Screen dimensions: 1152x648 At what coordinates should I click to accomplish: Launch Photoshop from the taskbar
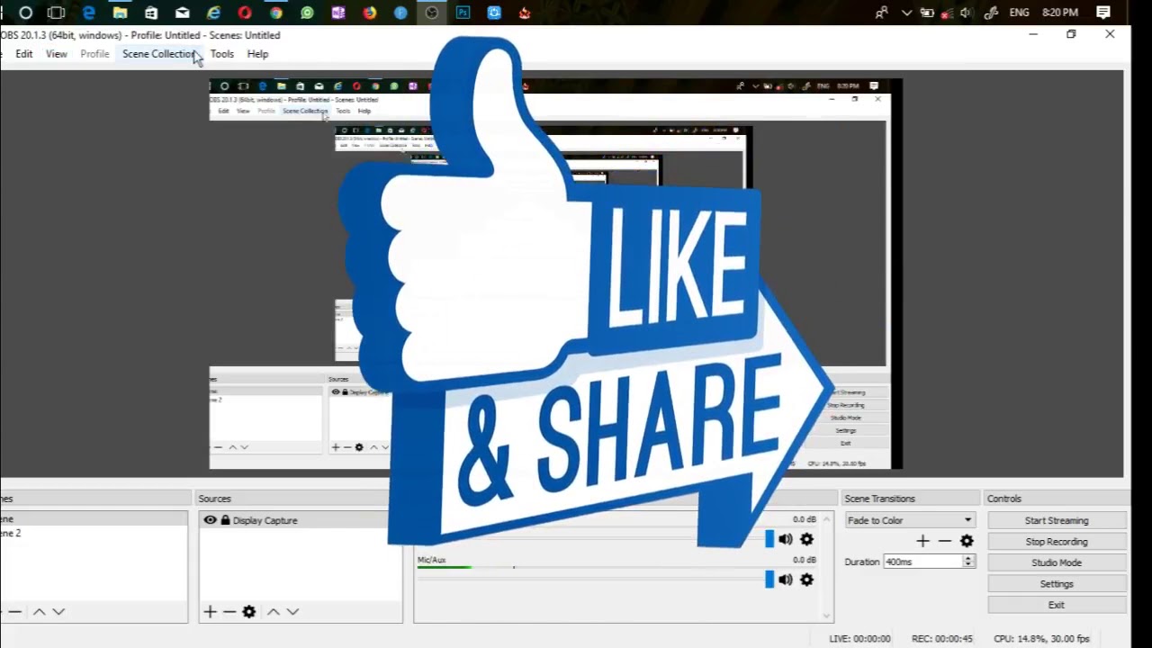point(463,13)
